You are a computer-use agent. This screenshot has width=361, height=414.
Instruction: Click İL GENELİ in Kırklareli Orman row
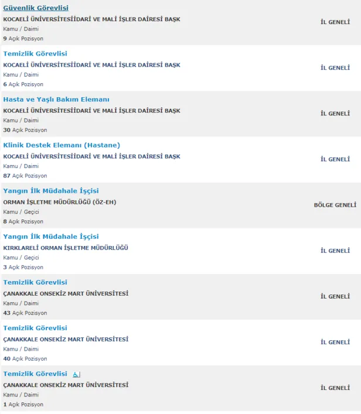coord(335,251)
